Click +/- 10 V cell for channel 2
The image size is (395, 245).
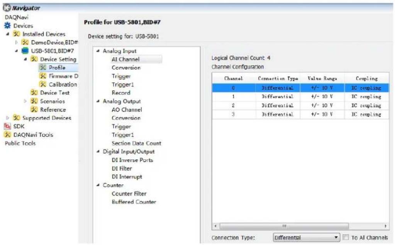322,105
